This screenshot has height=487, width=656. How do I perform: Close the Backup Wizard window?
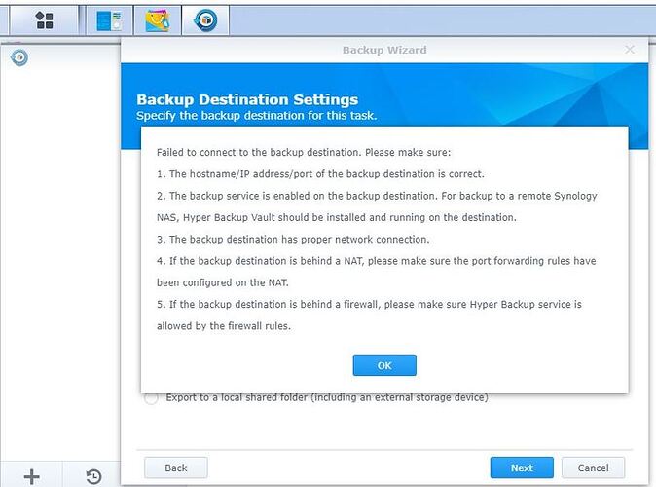(630, 50)
